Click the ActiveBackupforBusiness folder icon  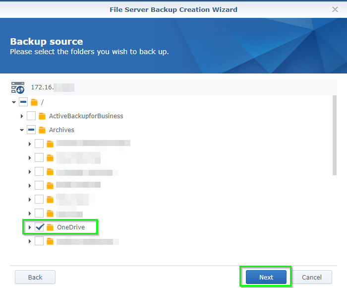pos(42,116)
